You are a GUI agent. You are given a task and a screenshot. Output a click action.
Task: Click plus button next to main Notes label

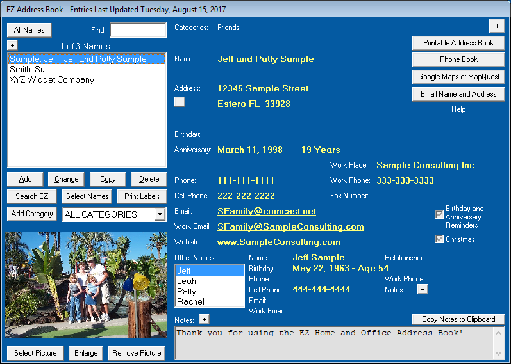point(204,319)
